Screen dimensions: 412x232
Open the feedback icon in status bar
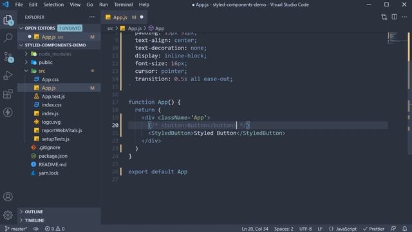point(393,229)
